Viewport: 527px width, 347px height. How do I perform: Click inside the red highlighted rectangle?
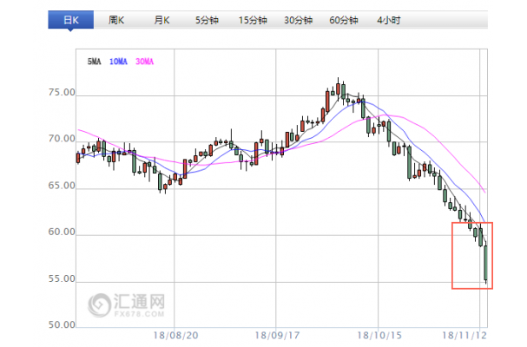[472, 255]
